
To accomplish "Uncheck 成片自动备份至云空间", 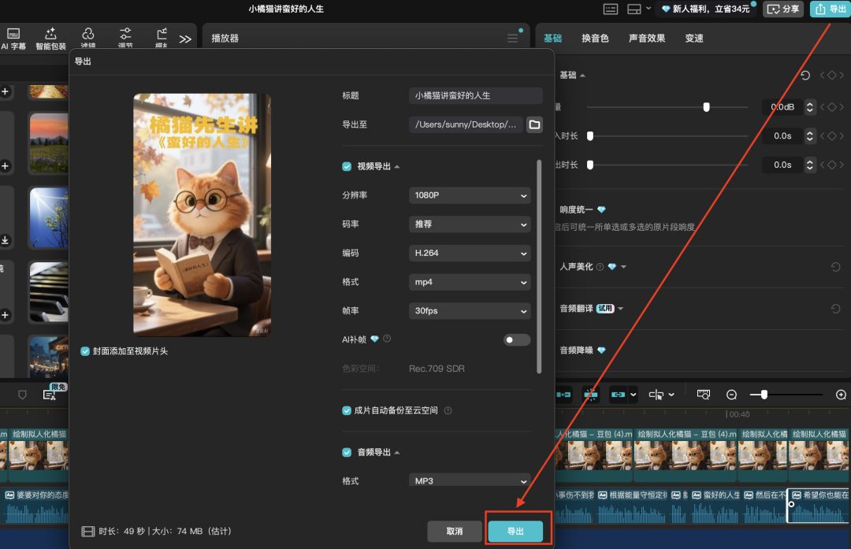I will pos(346,410).
